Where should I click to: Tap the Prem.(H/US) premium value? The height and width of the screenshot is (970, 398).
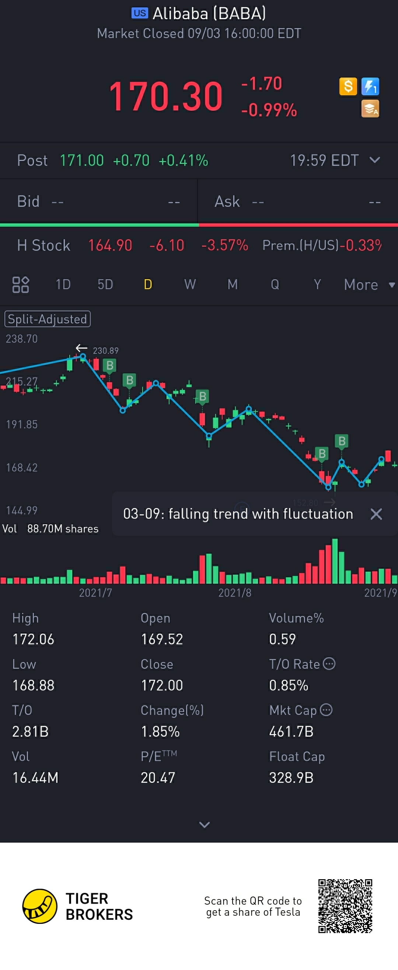(x=362, y=245)
